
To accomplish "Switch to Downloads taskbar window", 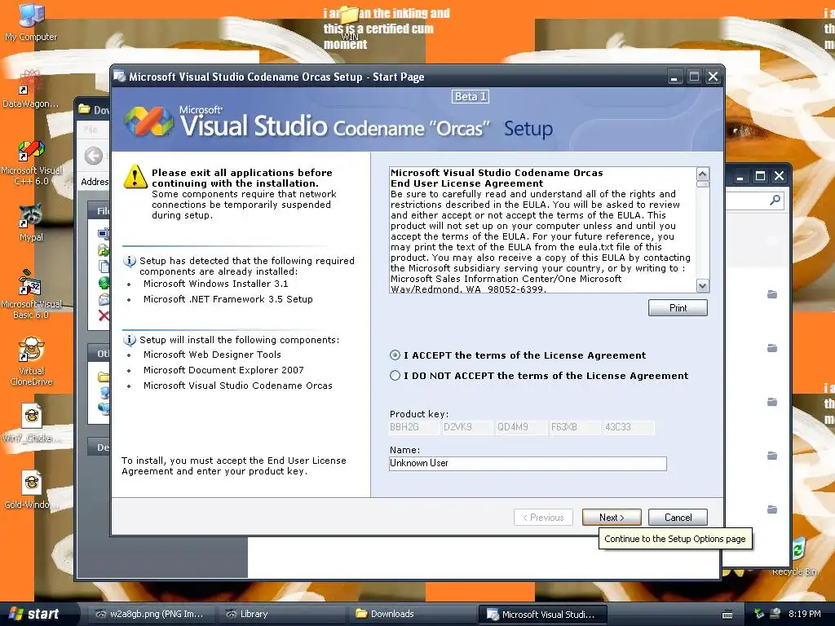I will click(413, 615).
